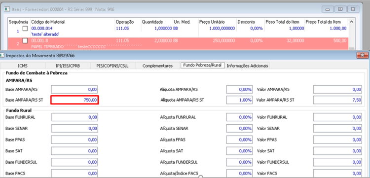Click the Base FUNRURAL field
Screen dimensions: 370x178
[x=74, y=117]
